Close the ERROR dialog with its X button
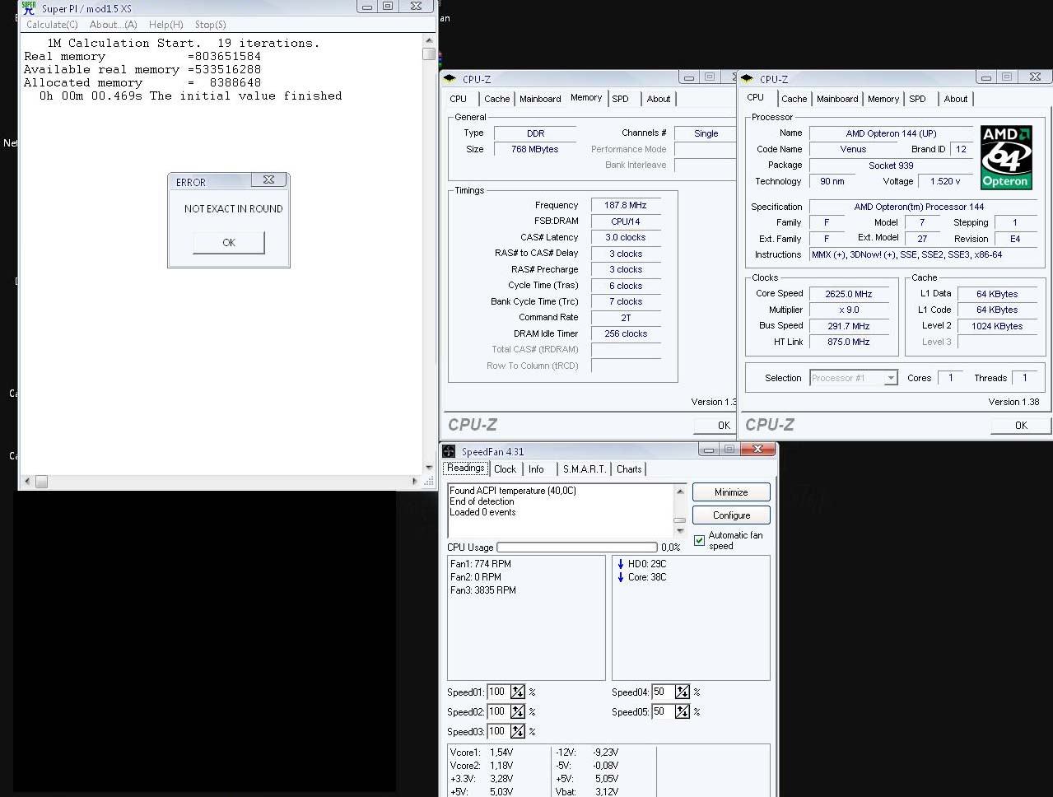The height and width of the screenshot is (797, 1053). click(268, 179)
